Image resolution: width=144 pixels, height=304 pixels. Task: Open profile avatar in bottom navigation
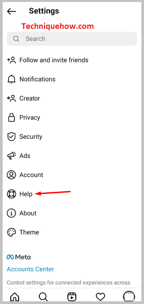tap(129, 297)
